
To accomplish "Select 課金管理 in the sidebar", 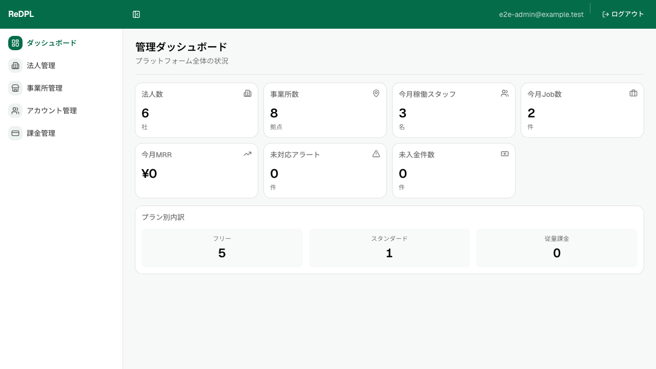I will 61,133.
